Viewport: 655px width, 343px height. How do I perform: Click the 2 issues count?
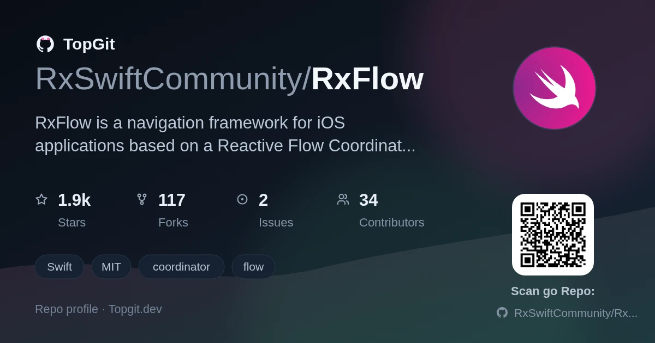(x=263, y=200)
